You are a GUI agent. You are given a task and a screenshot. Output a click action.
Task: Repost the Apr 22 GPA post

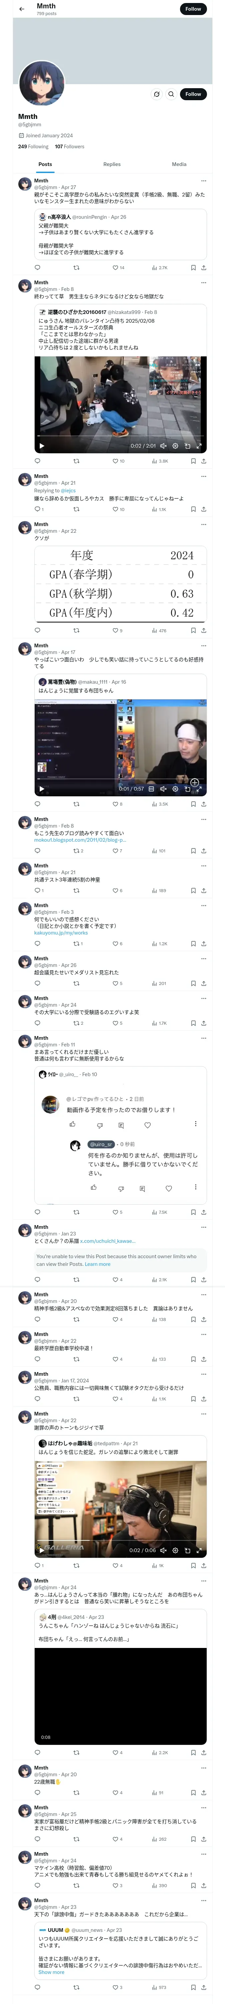pyautogui.click(x=76, y=631)
